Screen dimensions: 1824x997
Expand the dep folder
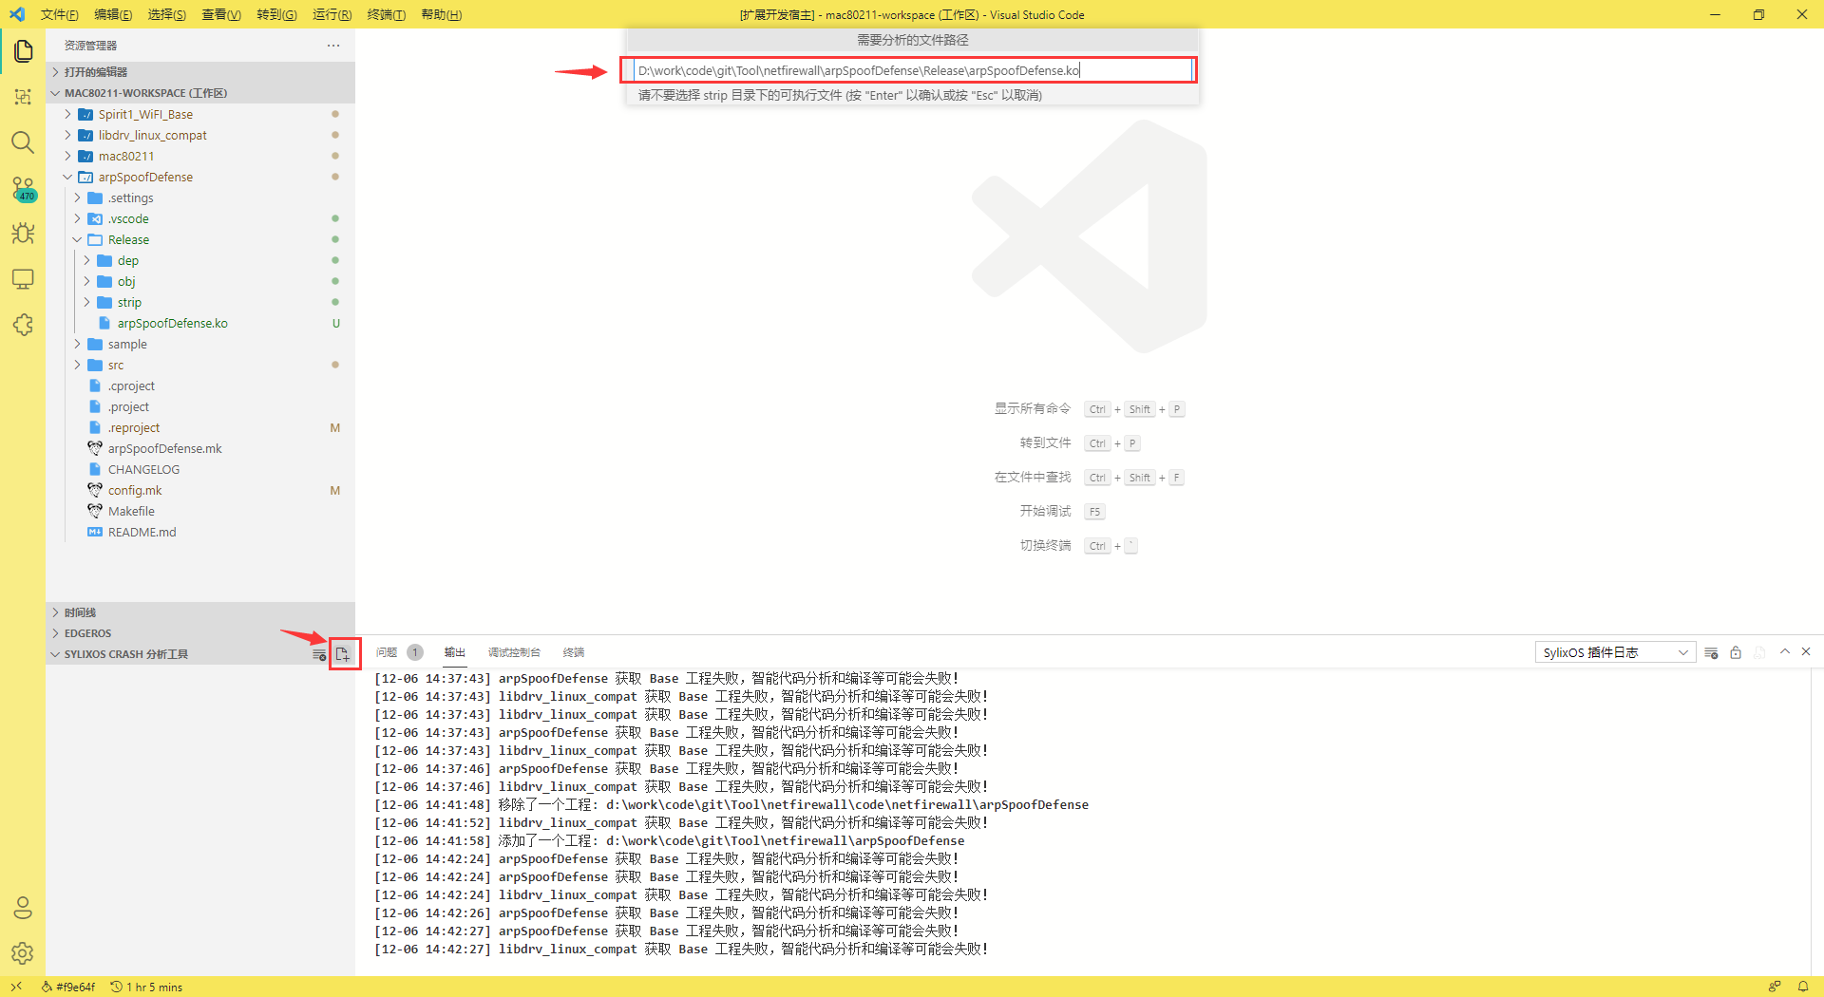(200, 260)
